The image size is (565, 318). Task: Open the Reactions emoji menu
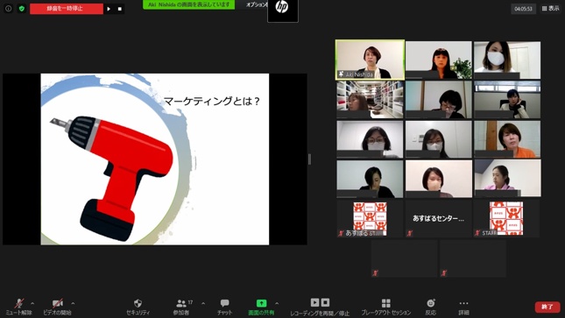[x=431, y=307]
